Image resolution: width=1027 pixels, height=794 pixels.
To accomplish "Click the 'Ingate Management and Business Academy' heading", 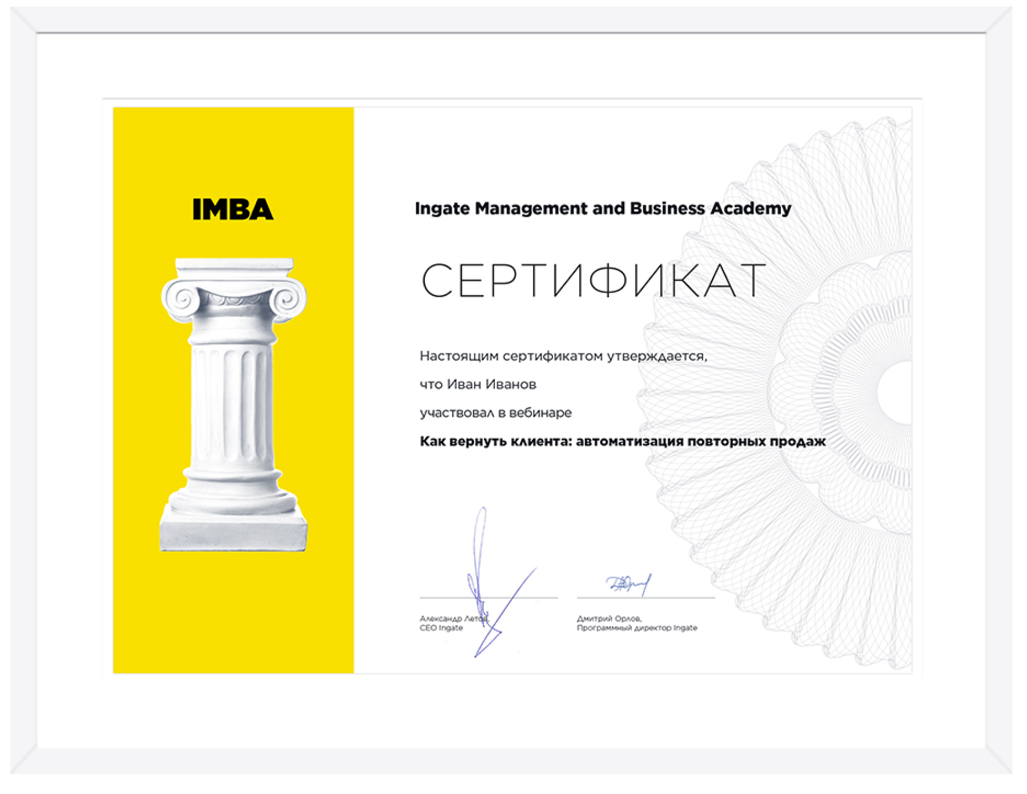I will pyautogui.click(x=603, y=208).
